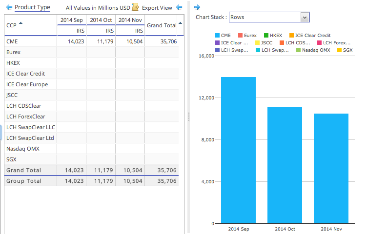Screen dimensions: 367x234
Task: Toggle LCH CDS... legend entry
Action: (x=295, y=43)
